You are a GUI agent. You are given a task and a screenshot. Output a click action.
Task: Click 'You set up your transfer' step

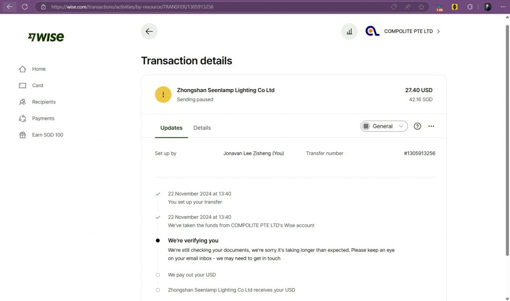coord(195,202)
